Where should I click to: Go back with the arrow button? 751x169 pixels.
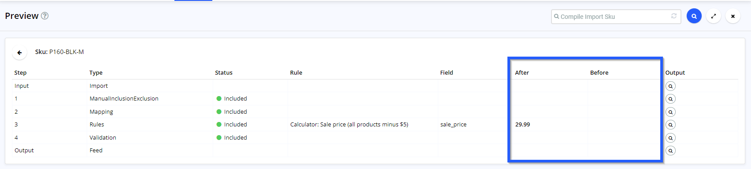[19, 53]
